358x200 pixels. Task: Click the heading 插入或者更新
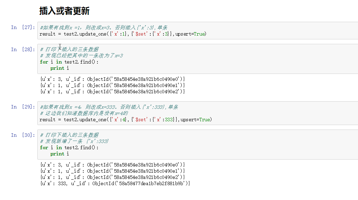[65, 11]
